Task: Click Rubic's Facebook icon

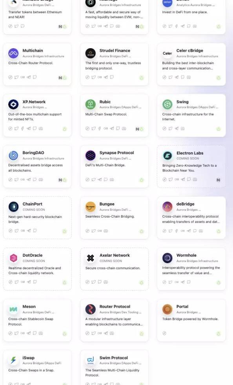Action: tap(100, 129)
